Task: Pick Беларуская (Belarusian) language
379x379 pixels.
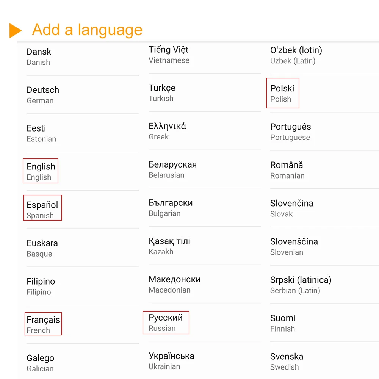Action: [205, 169]
